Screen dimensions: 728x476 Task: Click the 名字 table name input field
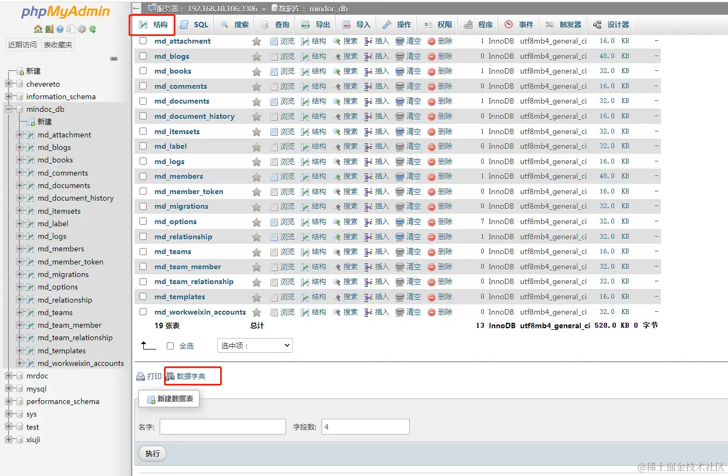tap(223, 427)
